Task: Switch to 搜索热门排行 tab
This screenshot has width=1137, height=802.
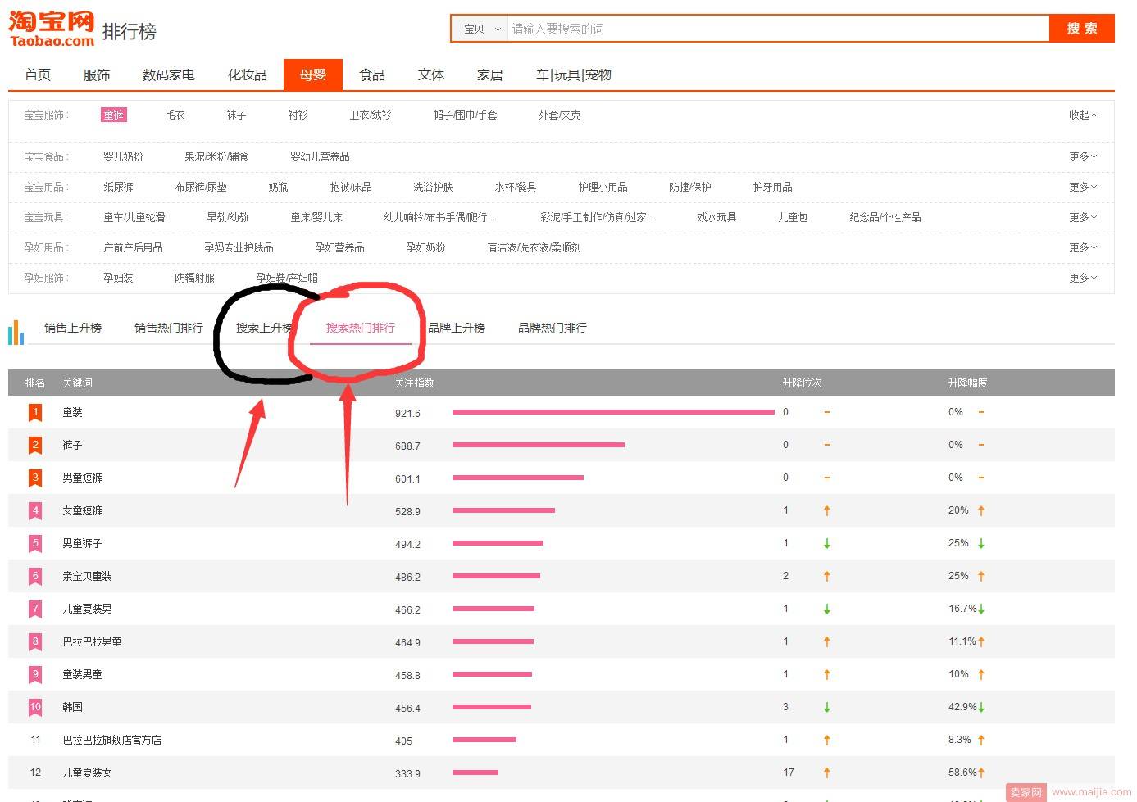Action: tap(361, 328)
